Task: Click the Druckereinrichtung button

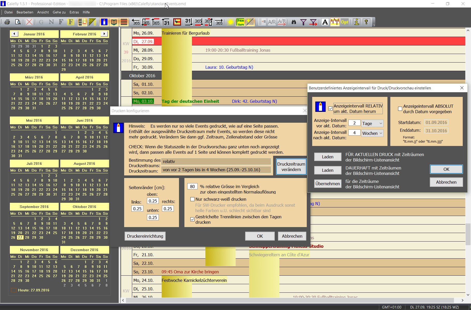Action: (x=145, y=236)
